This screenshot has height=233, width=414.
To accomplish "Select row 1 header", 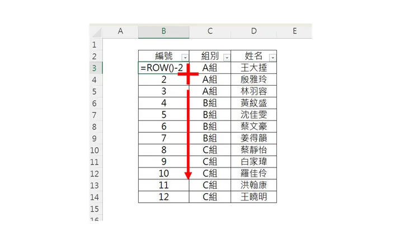I will coord(96,44).
